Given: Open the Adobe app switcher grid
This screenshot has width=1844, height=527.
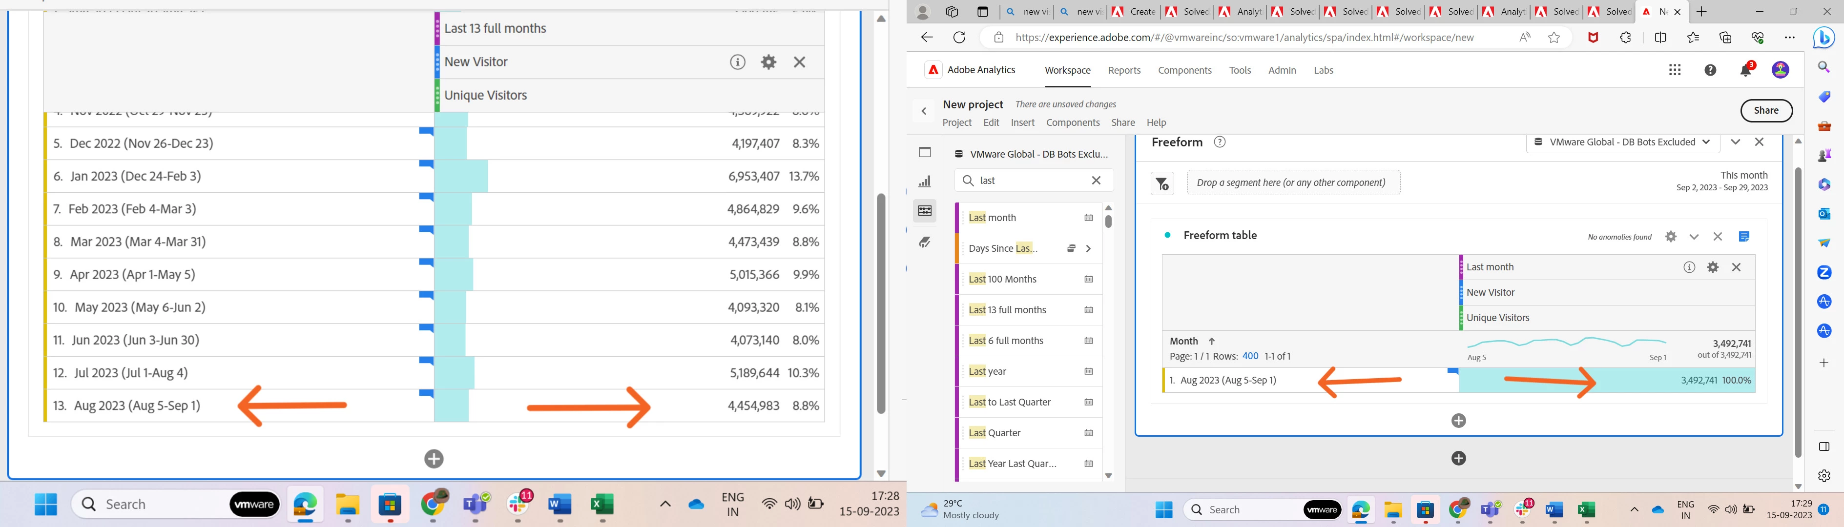Looking at the screenshot, I should (x=1675, y=70).
